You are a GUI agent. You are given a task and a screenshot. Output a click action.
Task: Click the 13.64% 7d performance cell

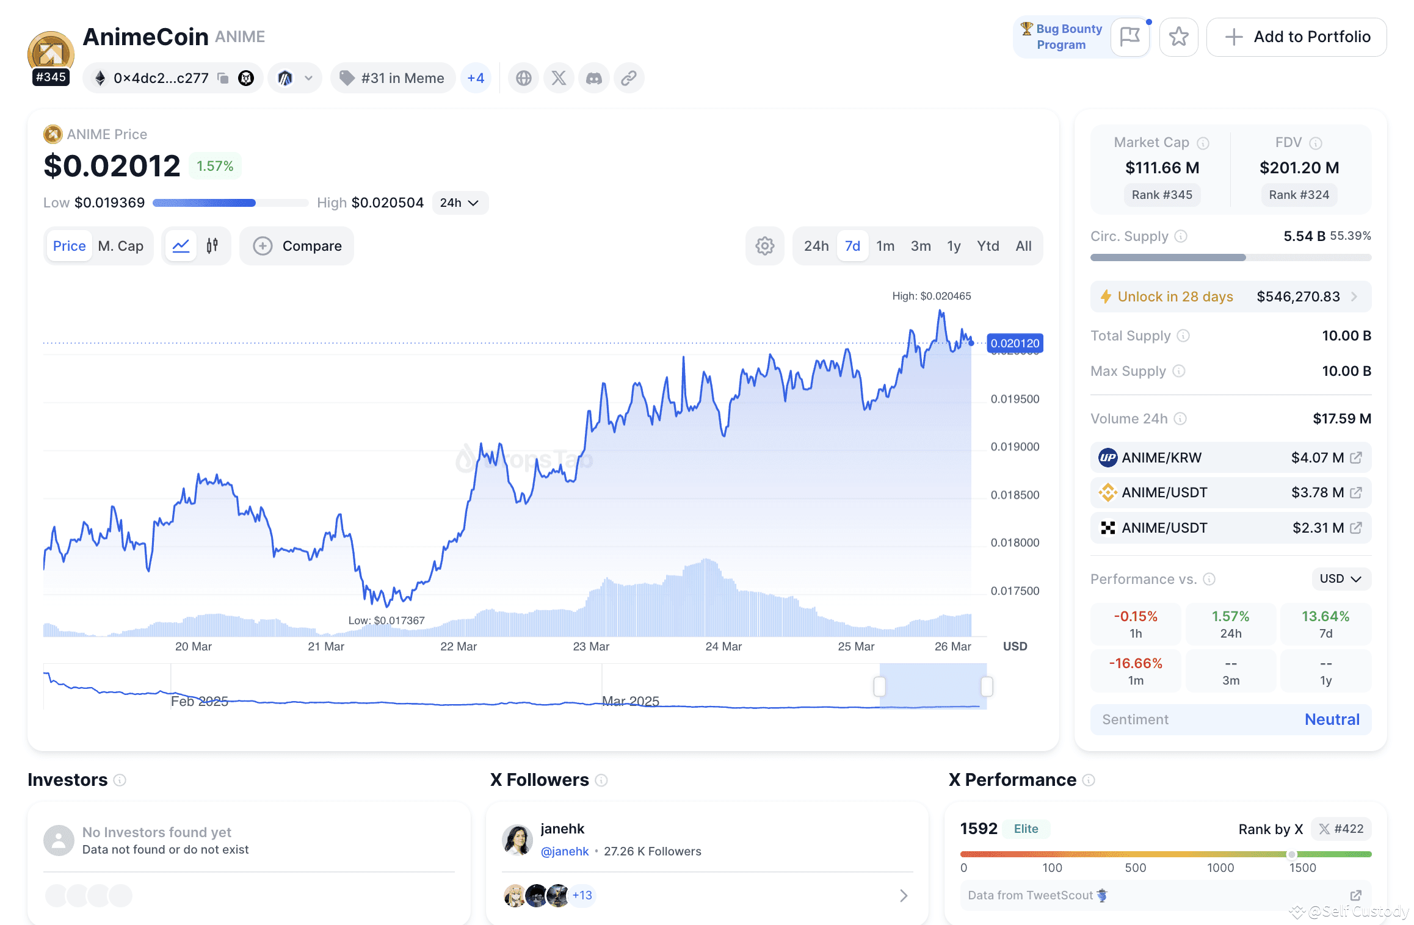(x=1325, y=624)
